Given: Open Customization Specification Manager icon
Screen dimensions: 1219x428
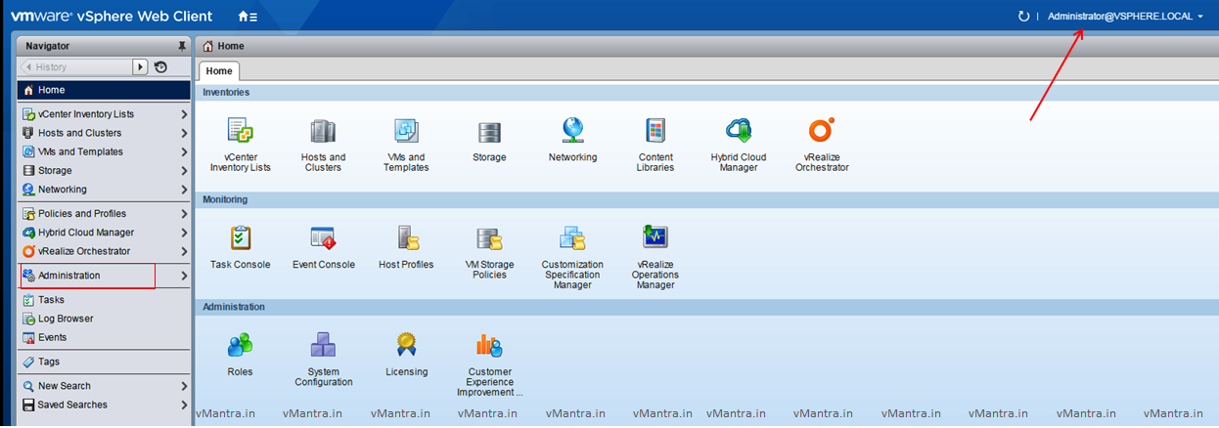Looking at the screenshot, I should 572,237.
